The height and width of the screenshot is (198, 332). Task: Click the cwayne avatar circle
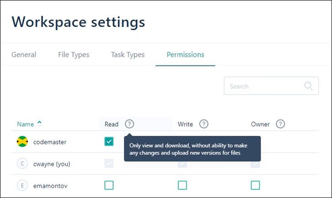(x=22, y=164)
